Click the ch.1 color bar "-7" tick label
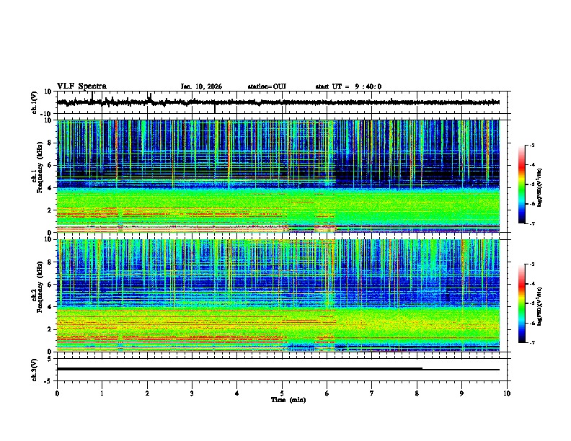 point(532,224)
